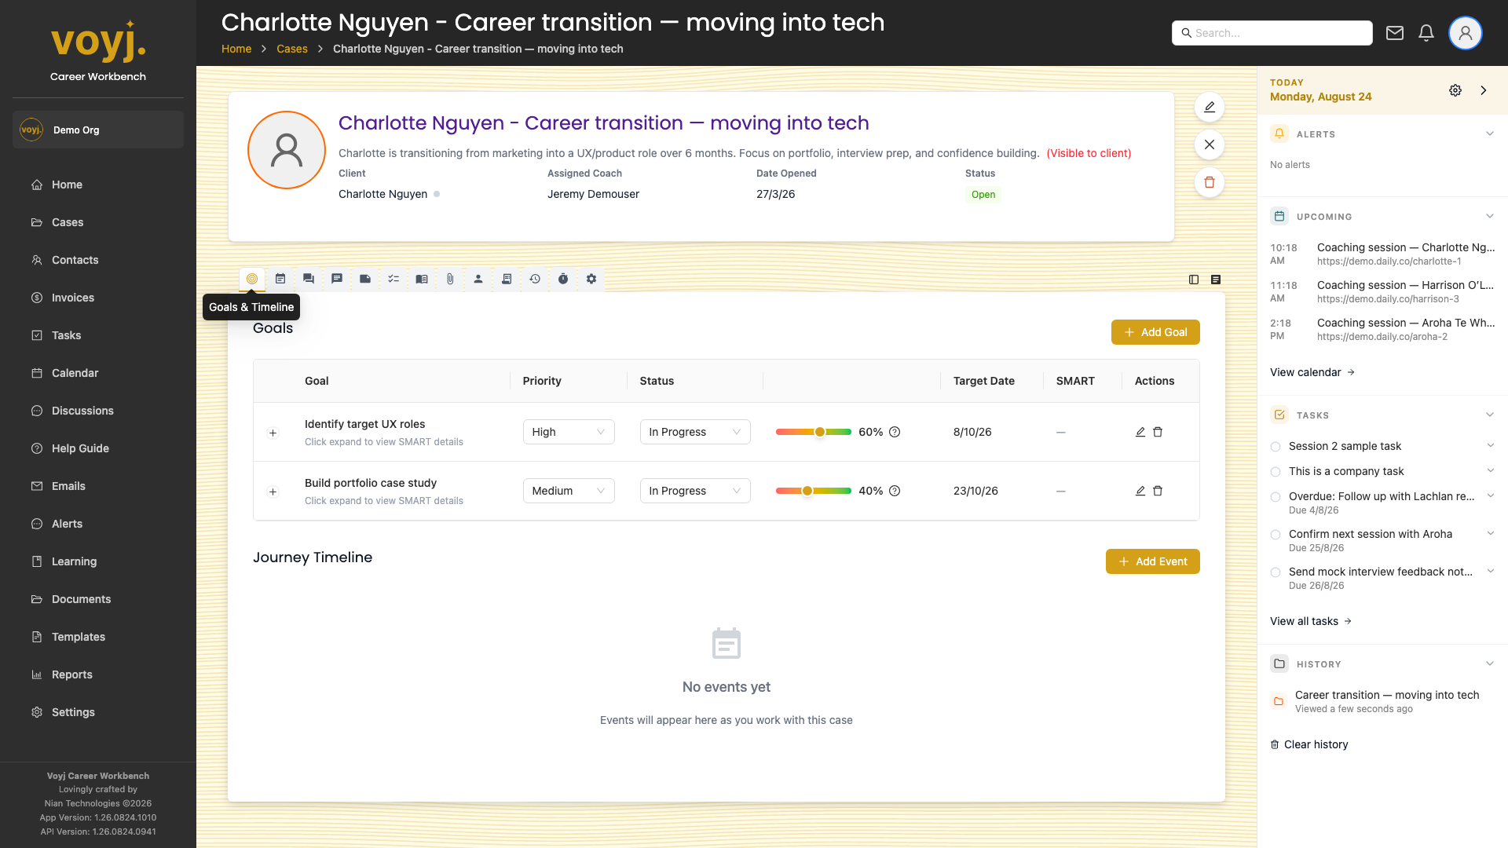Open the calendar/sessions tab icon in case toolbar

280,279
